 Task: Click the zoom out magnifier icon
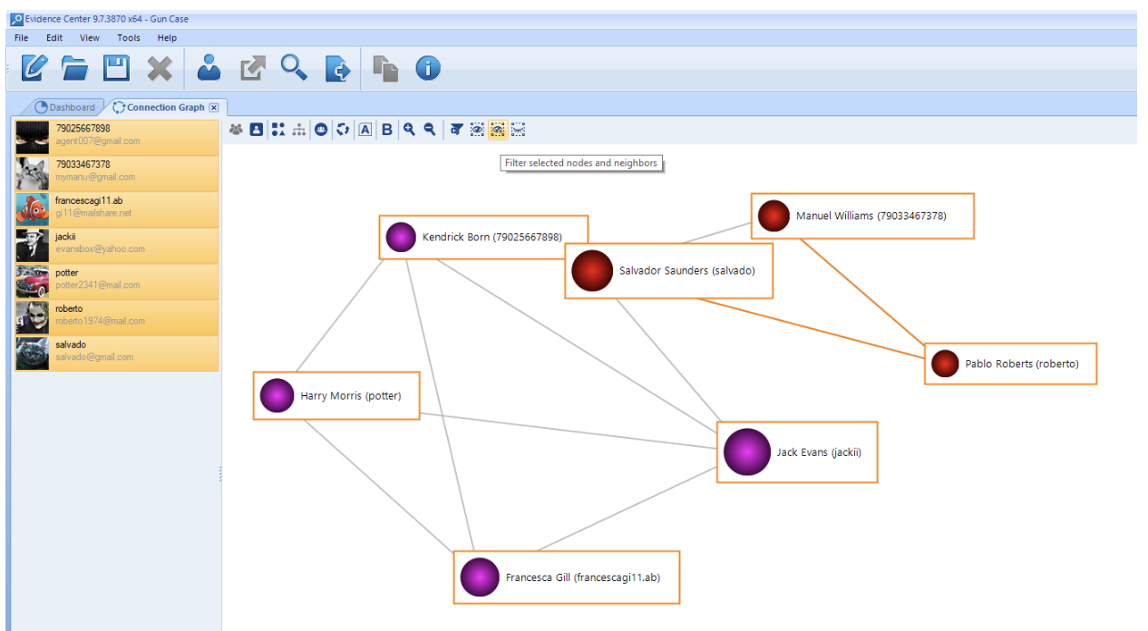[x=430, y=130]
